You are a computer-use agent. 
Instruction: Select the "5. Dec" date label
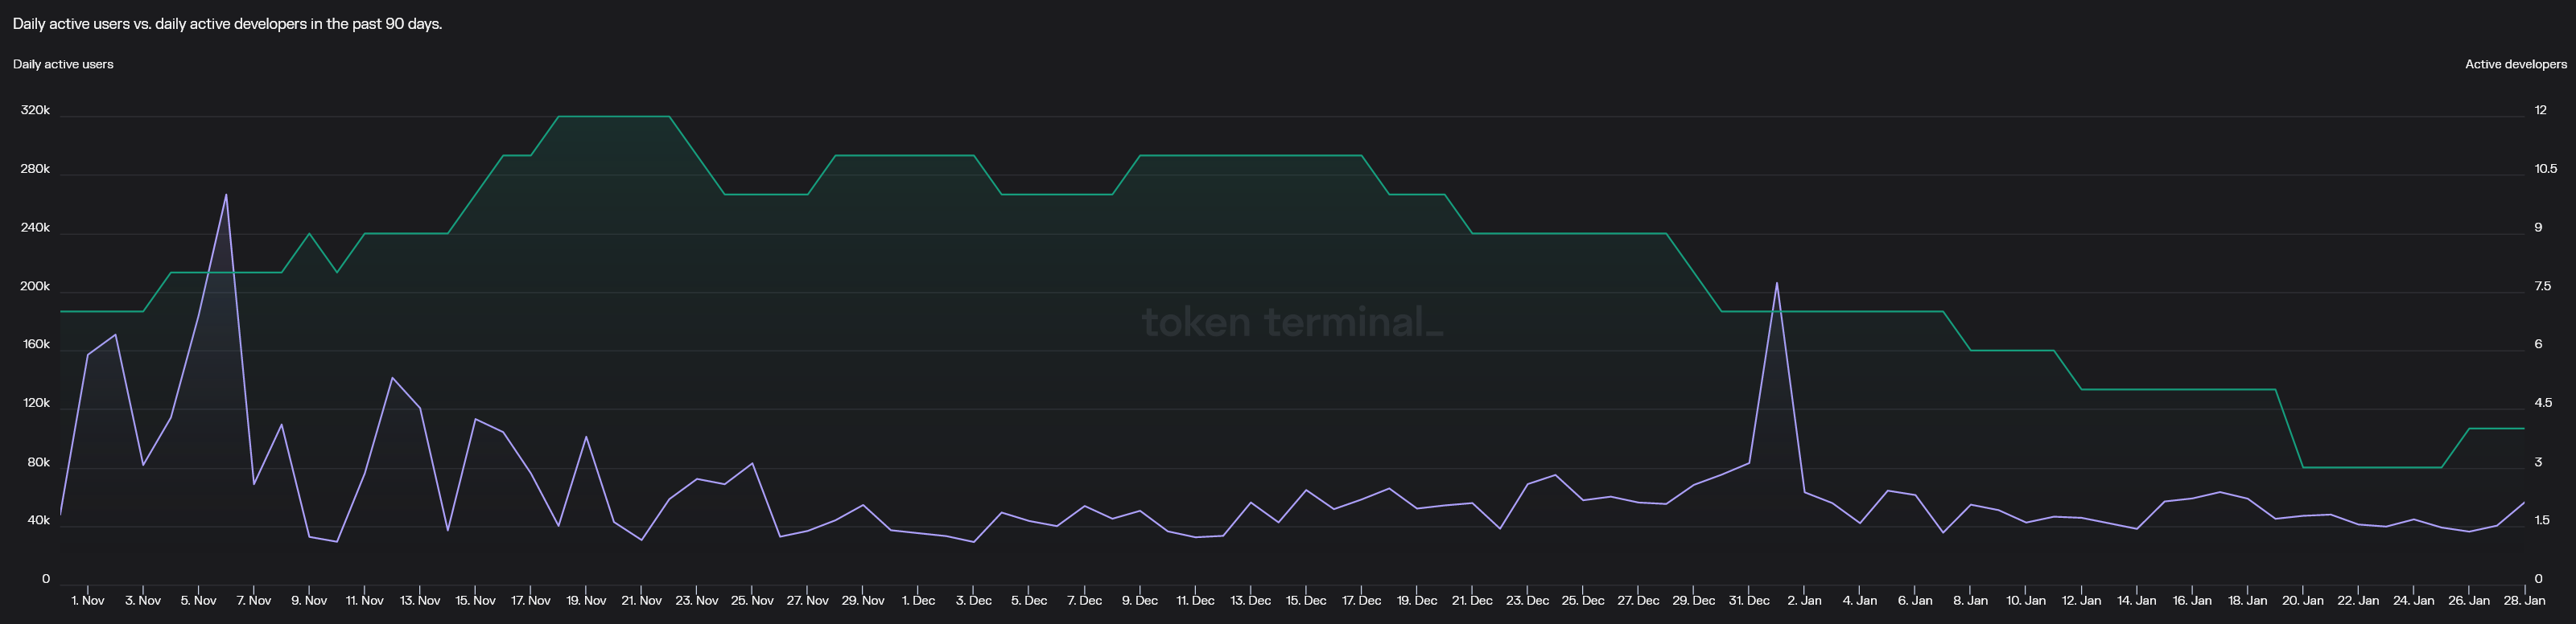point(1029,601)
